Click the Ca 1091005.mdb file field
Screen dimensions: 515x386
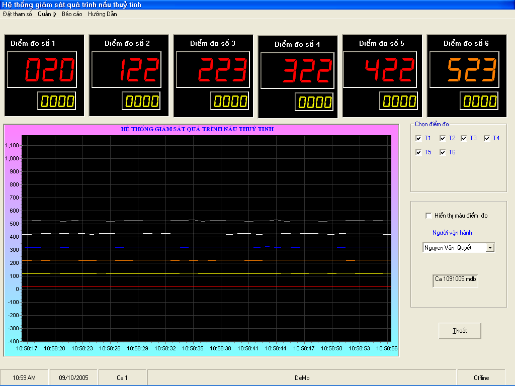(455, 279)
